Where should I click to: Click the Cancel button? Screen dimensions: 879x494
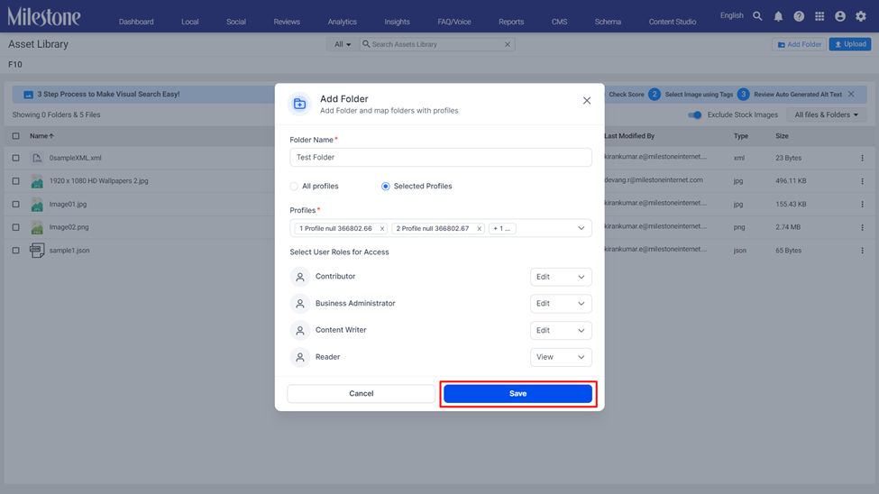(x=361, y=394)
